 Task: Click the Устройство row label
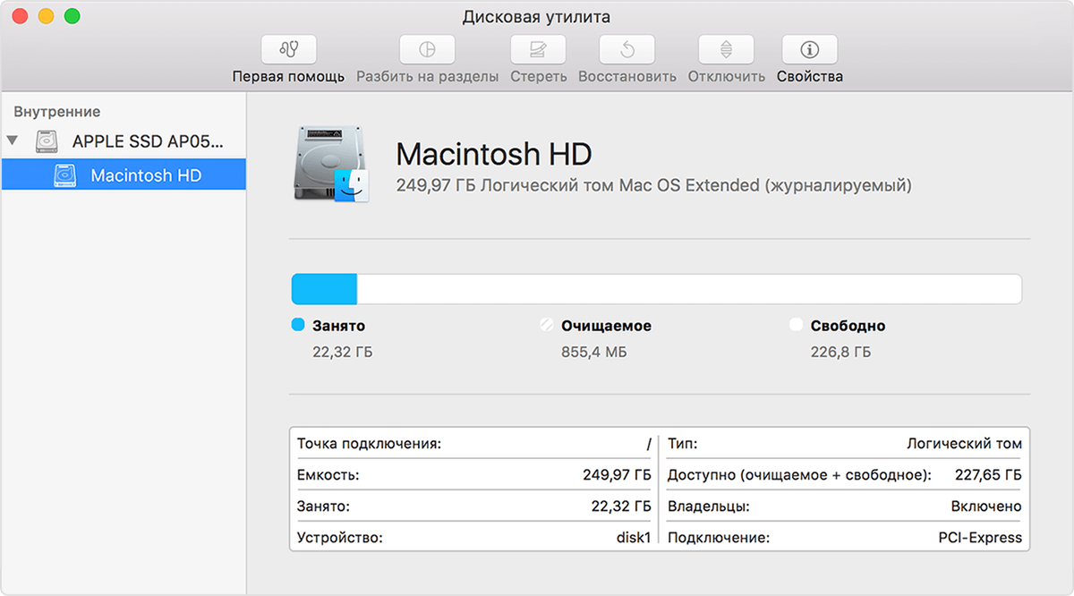pyautogui.click(x=339, y=538)
